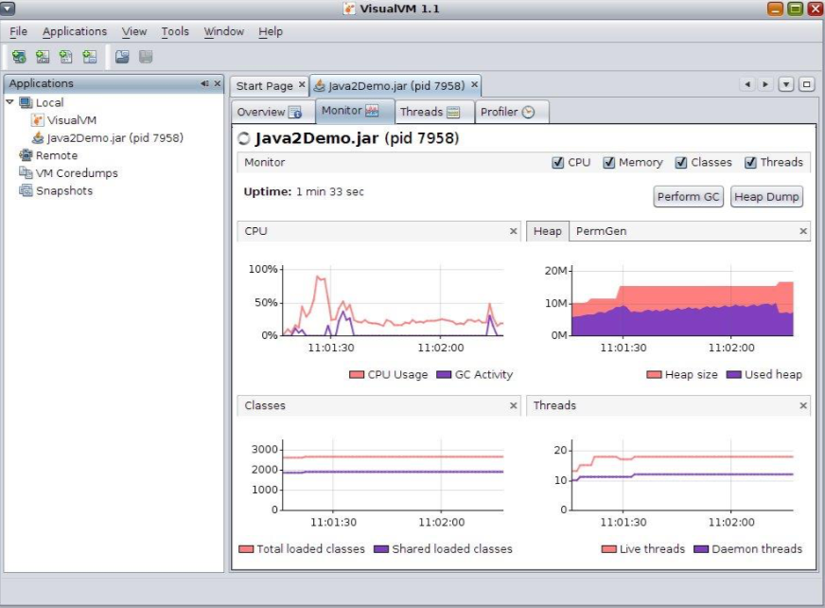Close the Java2Demo.jar (pid 7958) tab
The width and height of the screenshot is (825, 608).
475,84
